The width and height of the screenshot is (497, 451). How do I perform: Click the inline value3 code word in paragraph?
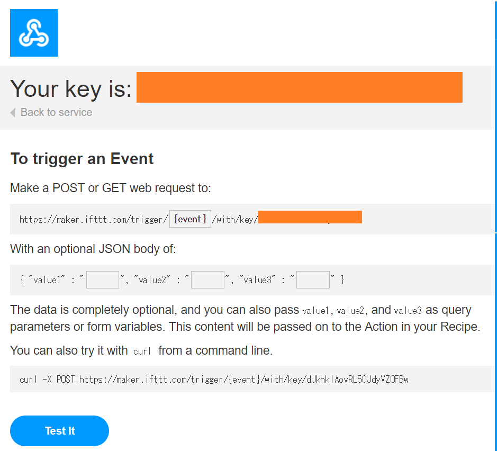(x=408, y=311)
